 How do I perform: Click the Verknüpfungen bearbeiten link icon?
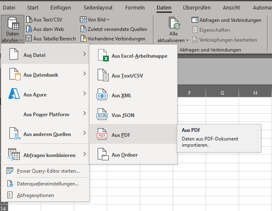(x=195, y=40)
